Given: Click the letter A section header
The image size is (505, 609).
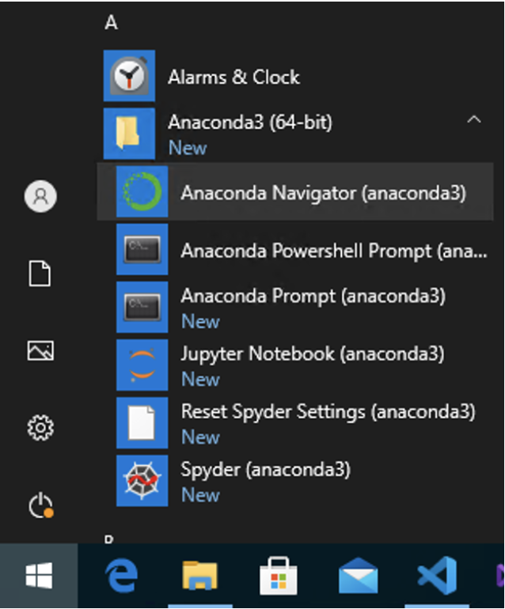Looking at the screenshot, I should tap(111, 23).
